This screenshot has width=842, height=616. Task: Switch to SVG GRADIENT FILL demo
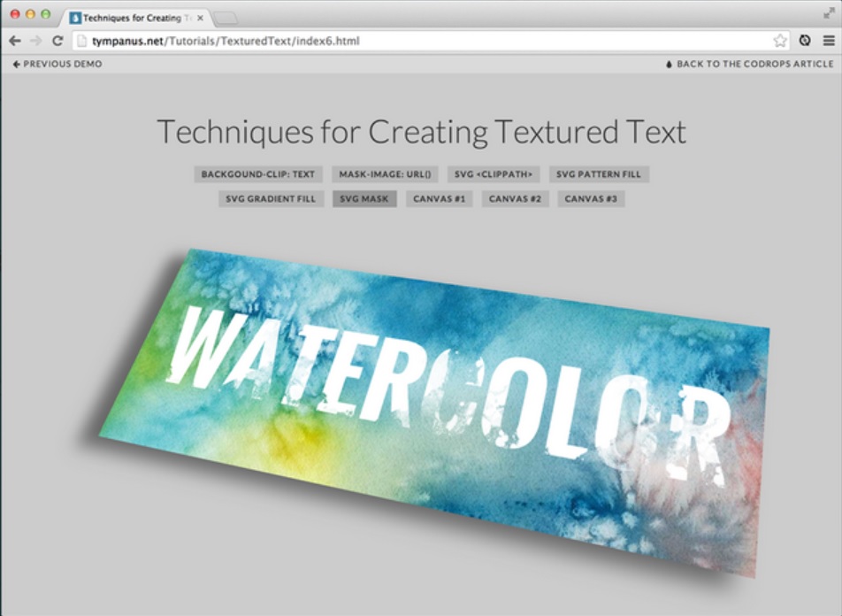pyautogui.click(x=271, y=199)
